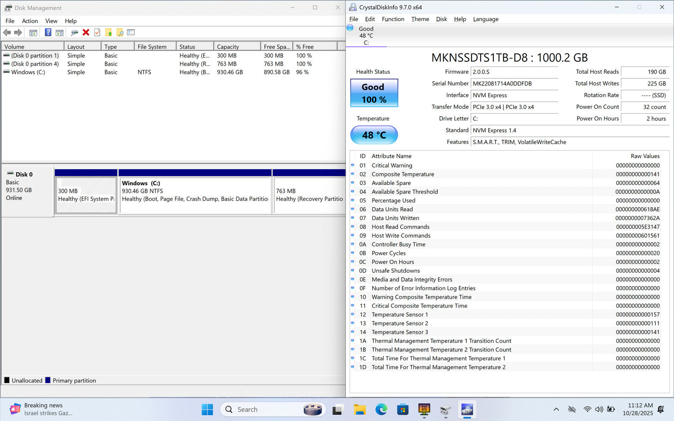This screenshot has width=674, height=421.
Task: Click the 48 °C temperature button
Action: click(x=374, y=135)
